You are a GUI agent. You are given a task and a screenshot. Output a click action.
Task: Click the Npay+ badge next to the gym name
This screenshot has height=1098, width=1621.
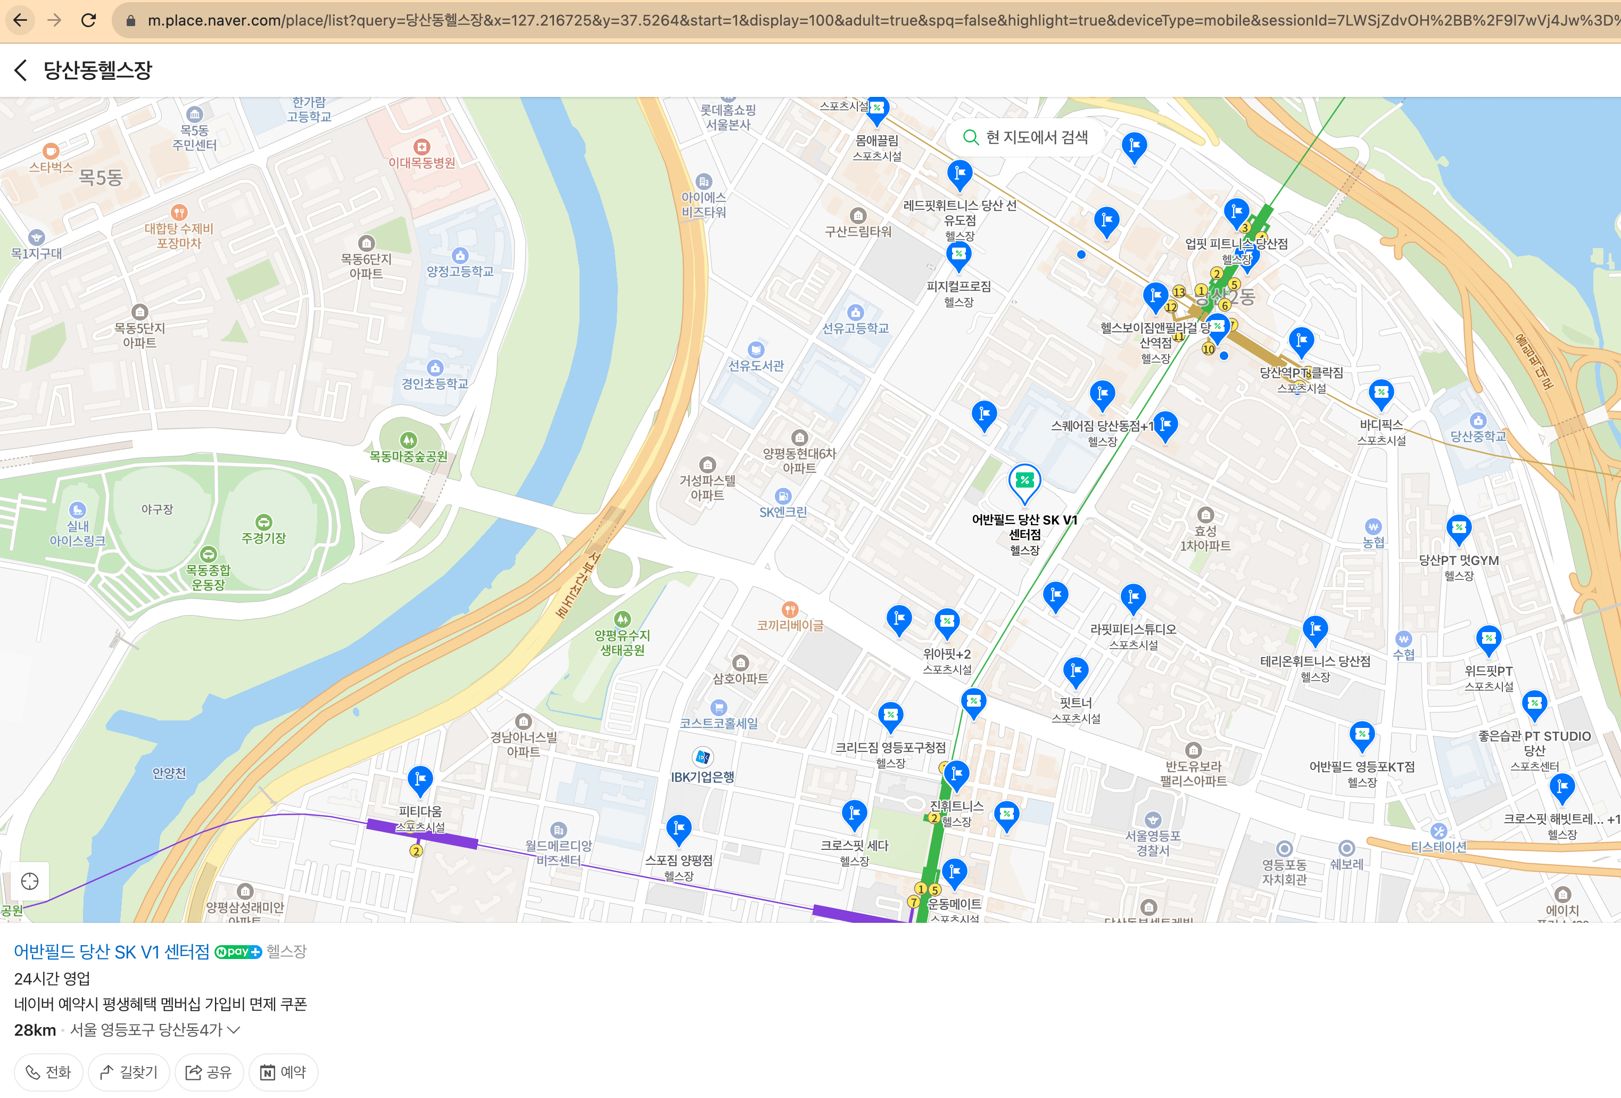tap(238, 952)
